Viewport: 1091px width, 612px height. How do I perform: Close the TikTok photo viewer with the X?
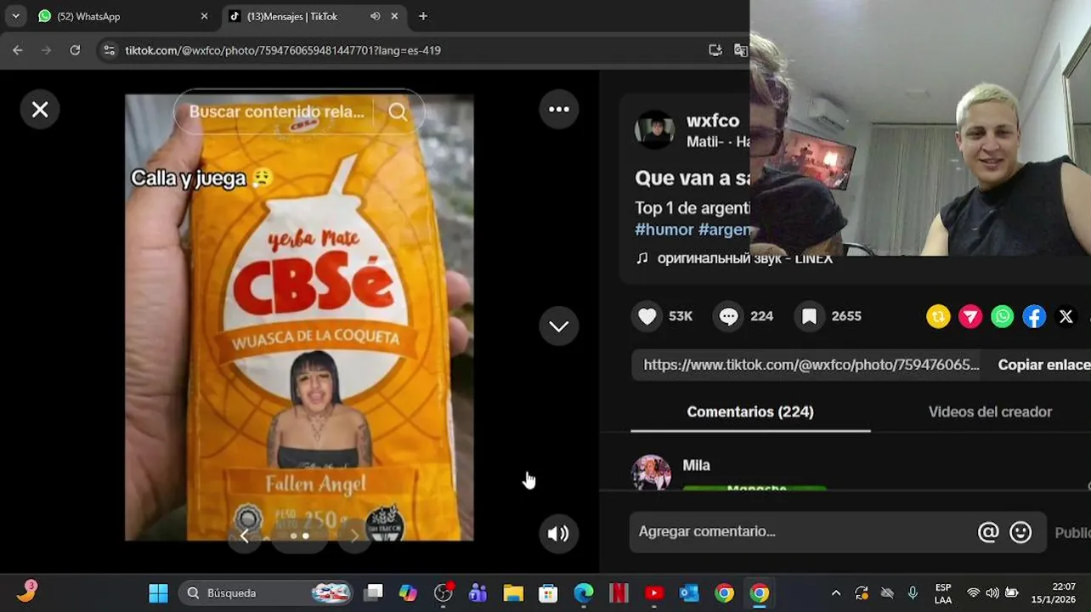coord(40,110)
